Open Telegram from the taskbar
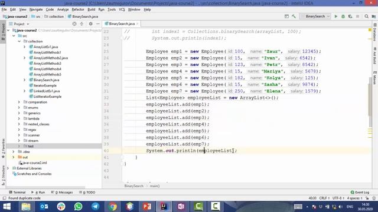This screenshot has height=212, width=378. coord(96,207)
